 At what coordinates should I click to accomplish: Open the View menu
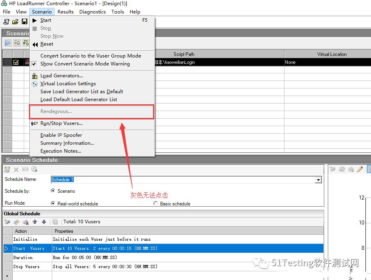tap(21, 12)
